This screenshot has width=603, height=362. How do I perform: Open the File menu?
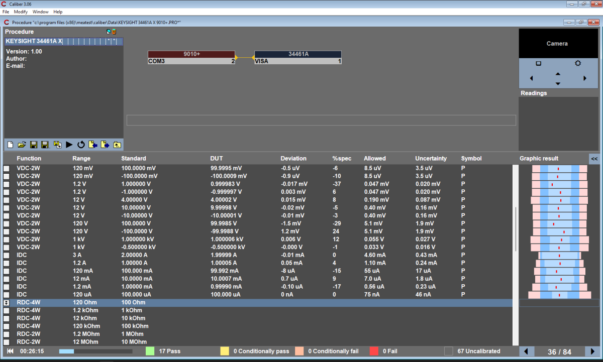[6, 12]
